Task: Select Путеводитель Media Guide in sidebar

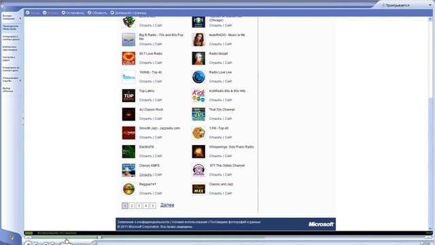Action: tap(11, 27)
